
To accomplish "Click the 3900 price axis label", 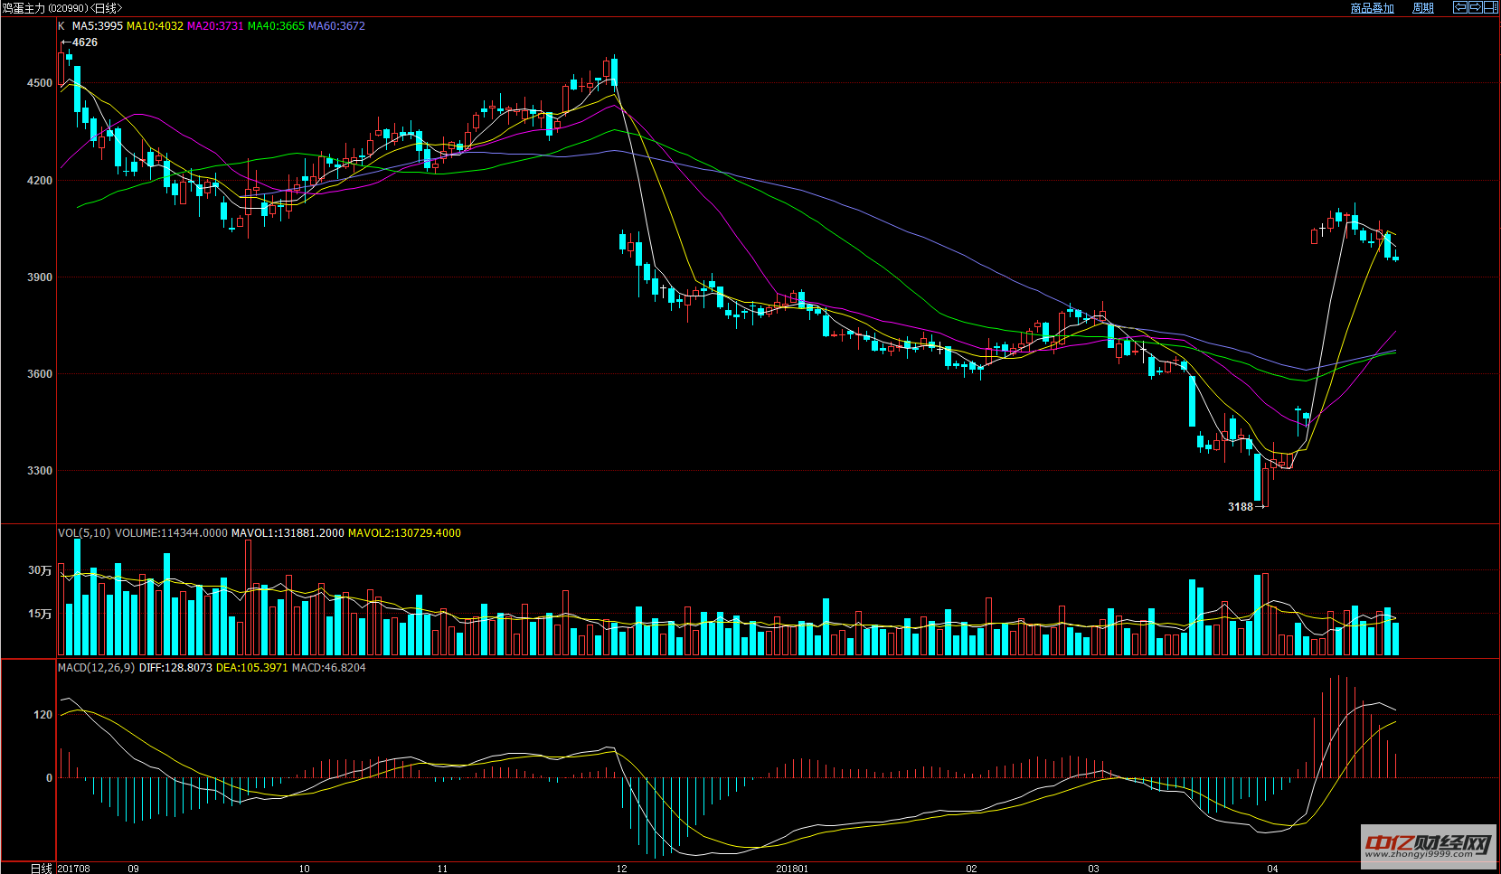I will (x=40, y=277).
